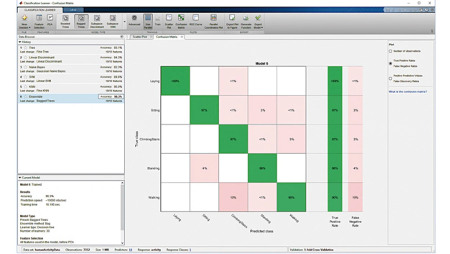Click the Generate Function icon
The width and height of the screenshot is (450, 254).
point(246,21)
